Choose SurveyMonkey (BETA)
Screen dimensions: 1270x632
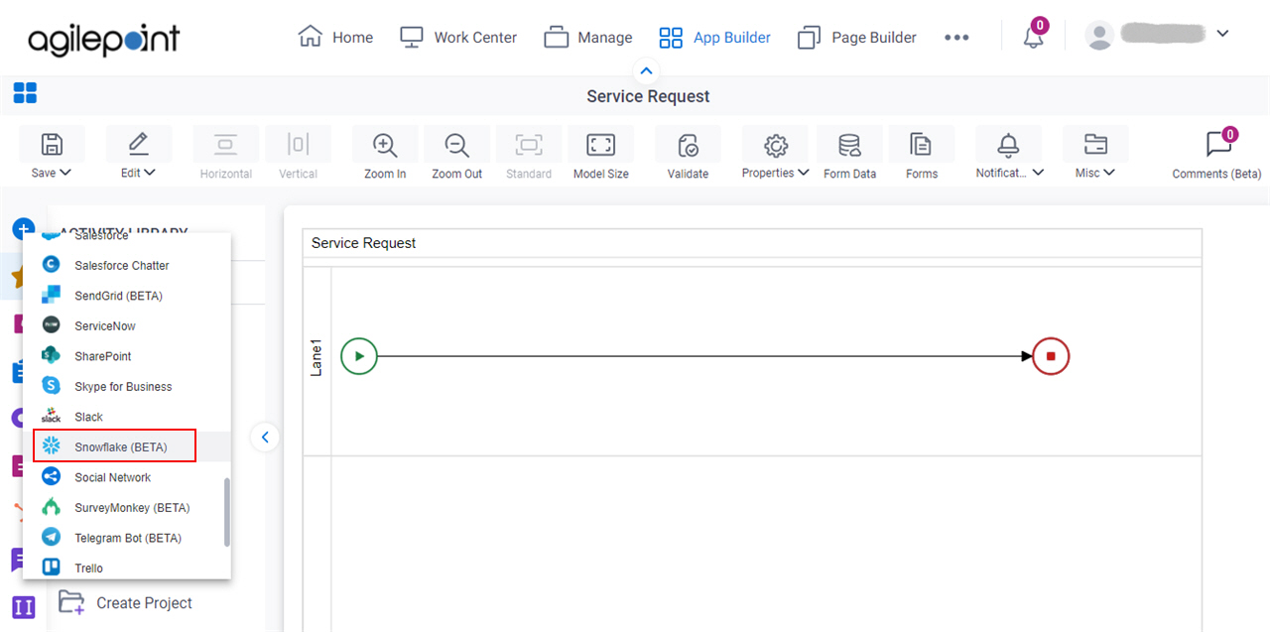click(x=127, y=507)
